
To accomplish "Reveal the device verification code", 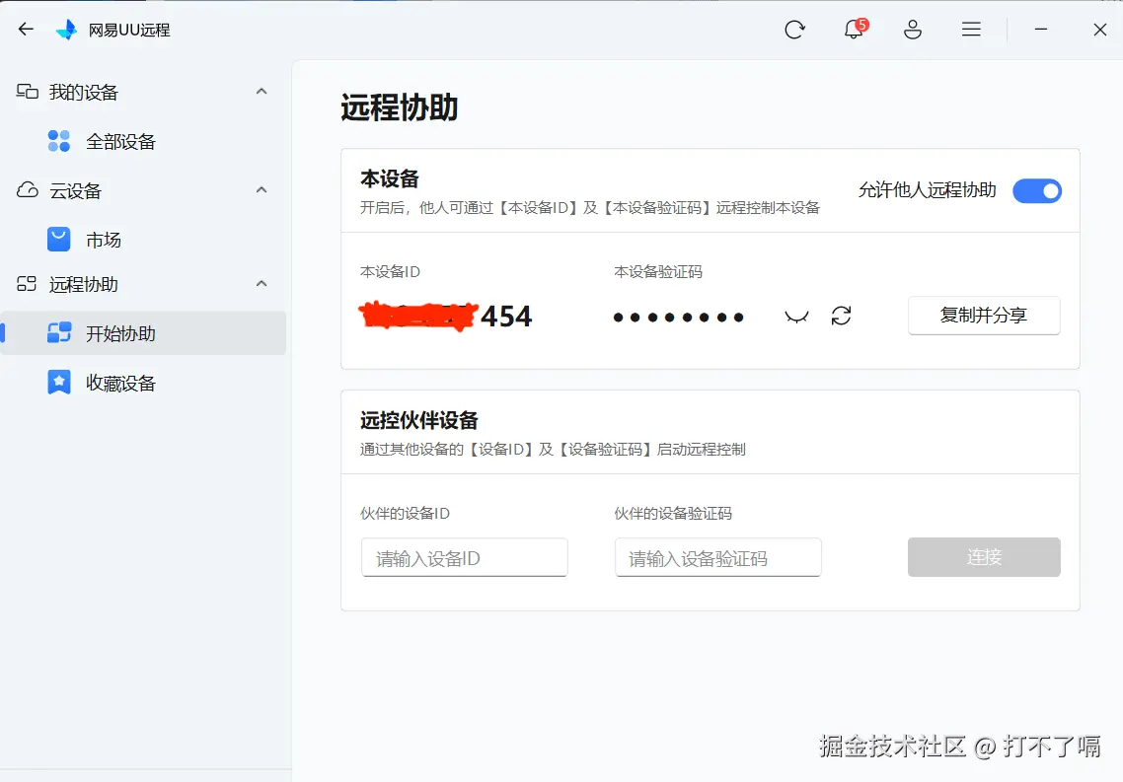I will 796,317.
